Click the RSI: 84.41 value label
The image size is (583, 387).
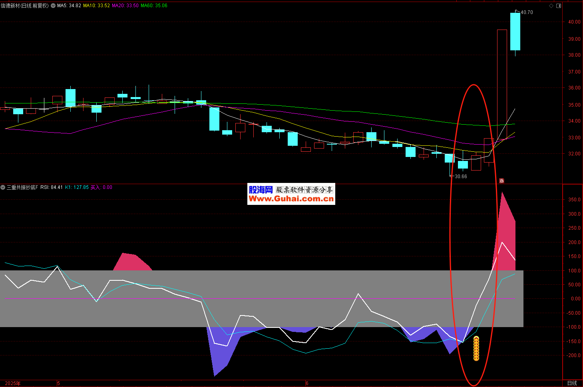click(x=52, y=187)
